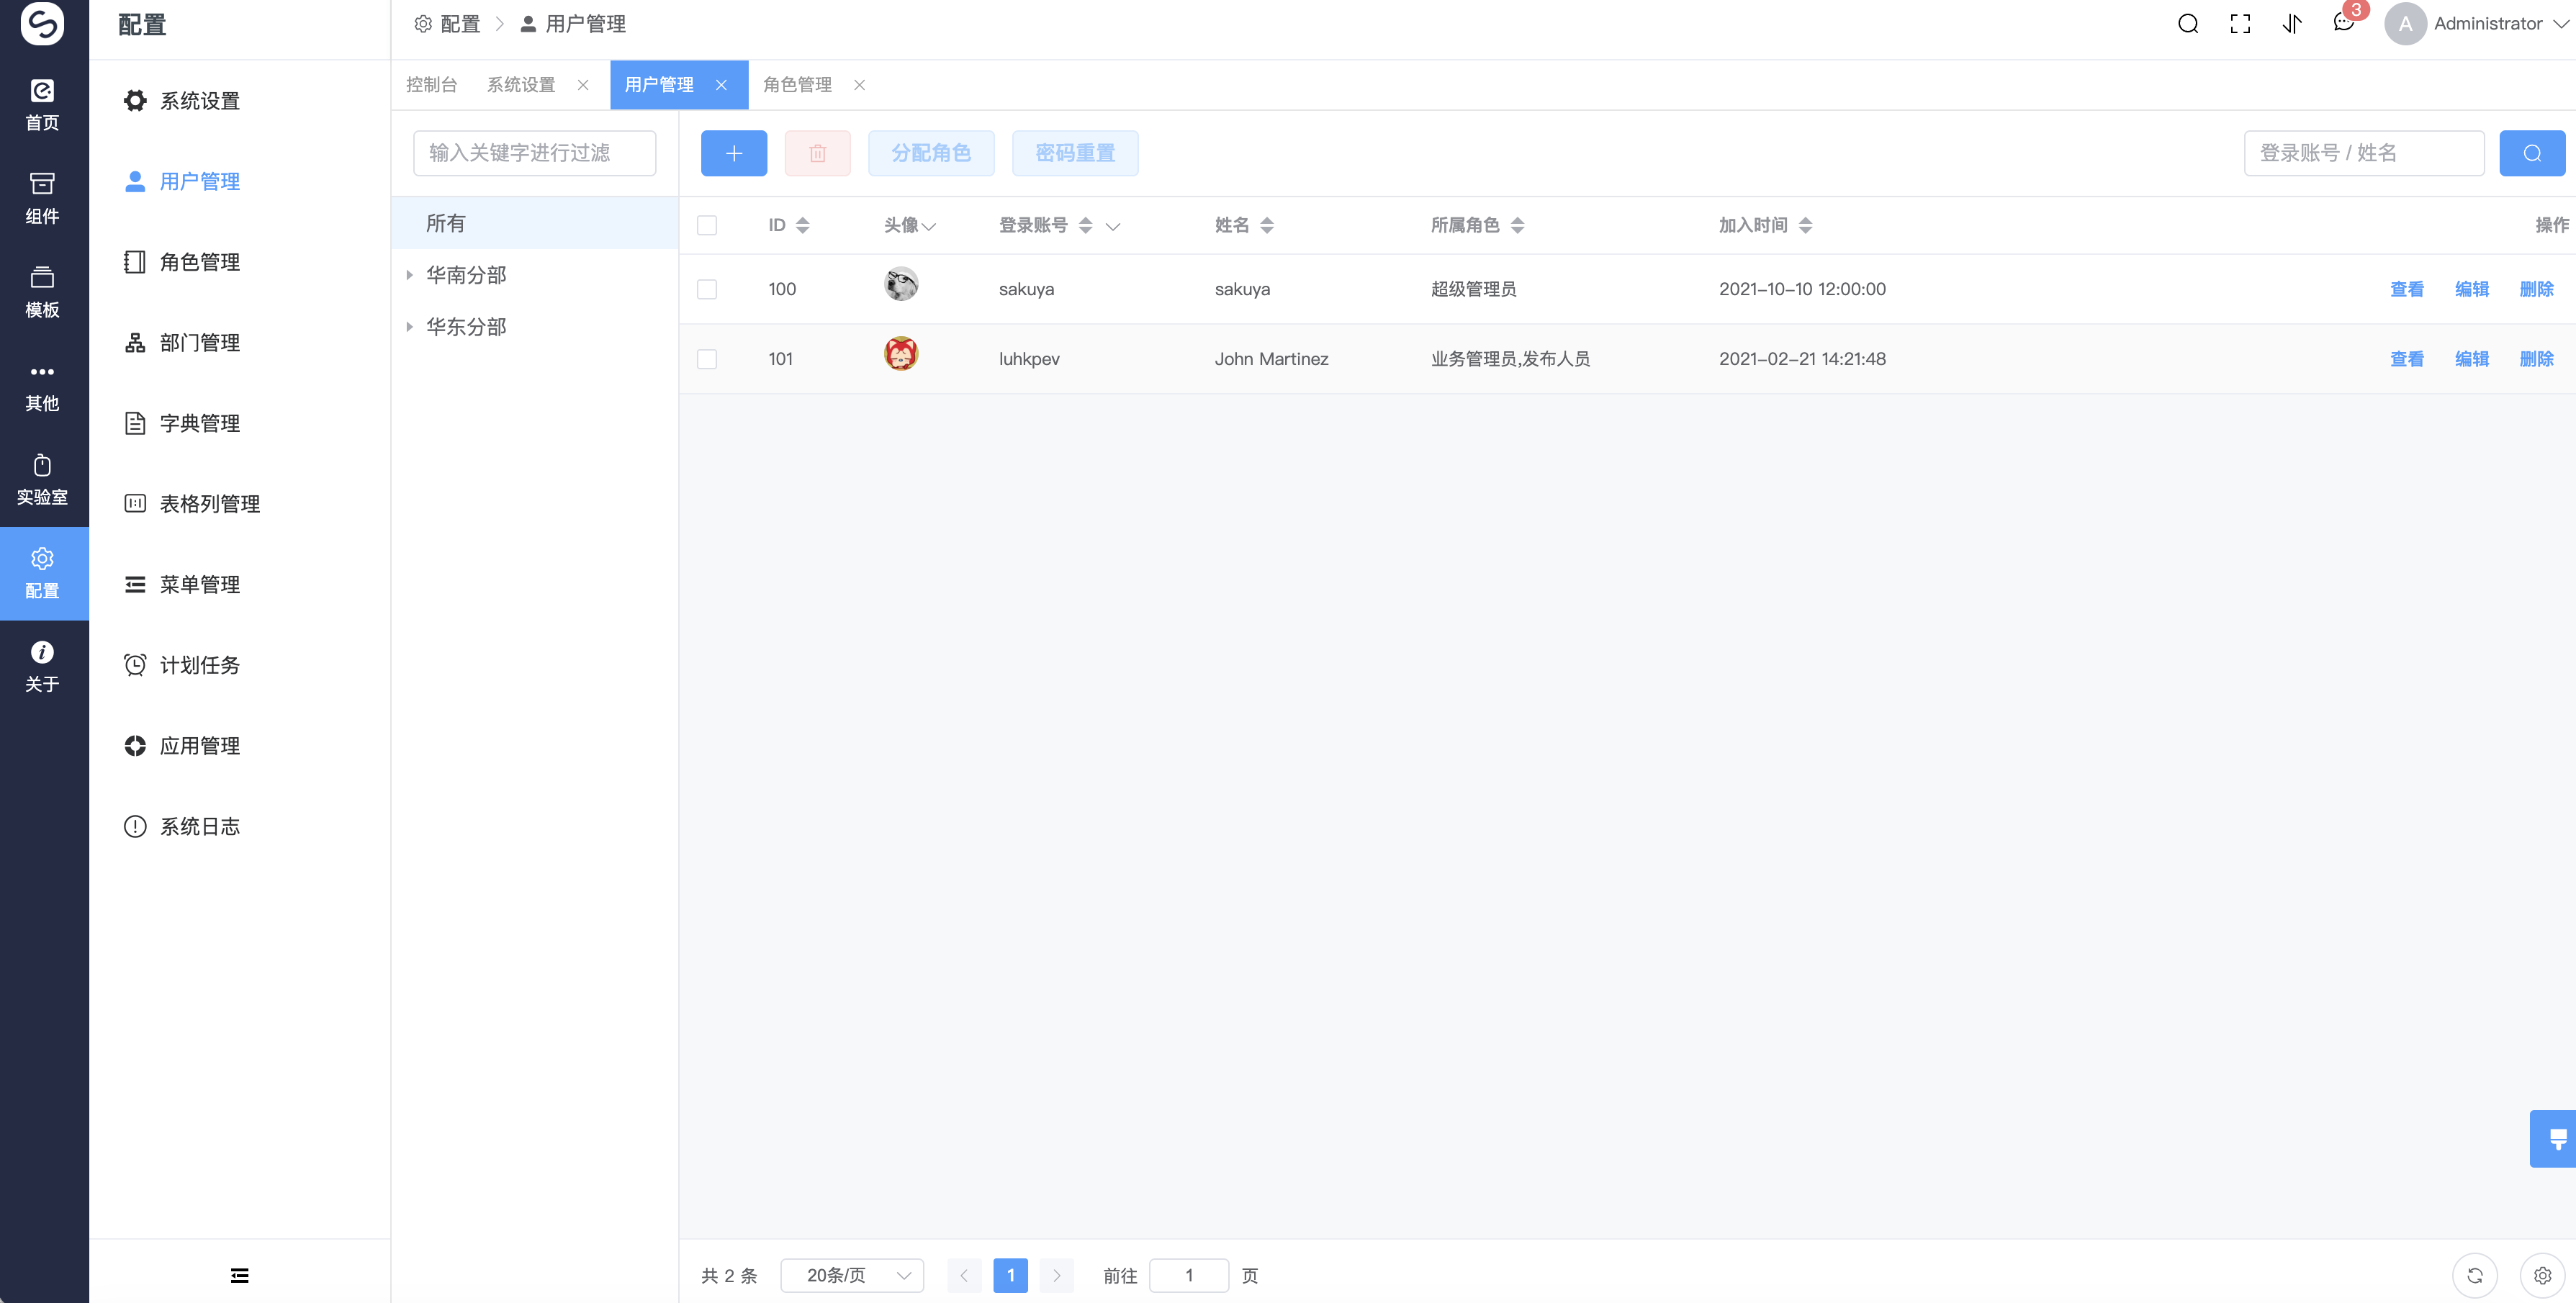Open table column settings gear icon
Image resolution: width=2576 pixels, height=1303 pixels.
point(2542,1275)
